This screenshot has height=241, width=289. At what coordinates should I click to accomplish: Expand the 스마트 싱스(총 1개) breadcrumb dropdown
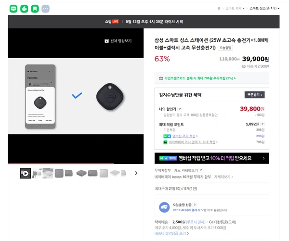tap(264, 8)
